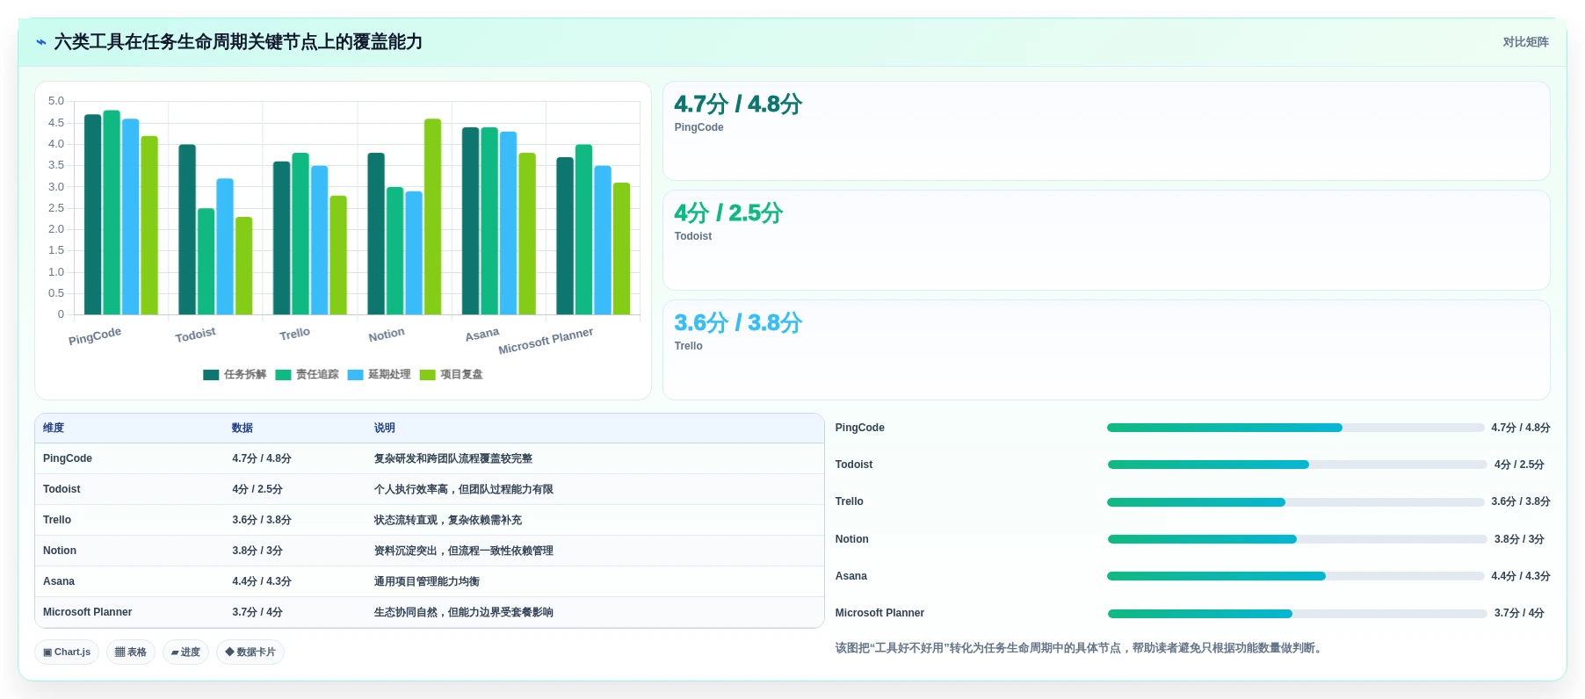Select the 数据卡片 chip
The height and width of the screenshot is (699, 1585).
[x=250, y=652]
